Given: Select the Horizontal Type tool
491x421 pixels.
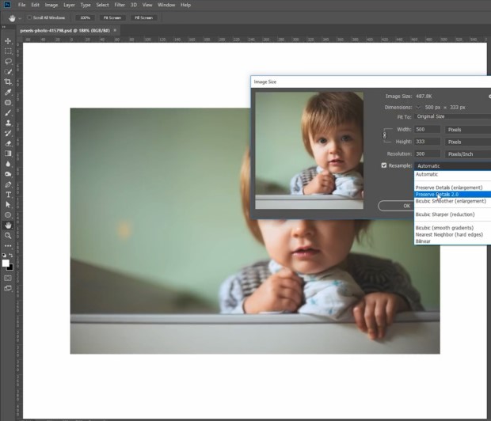Looking at the screenshot, I should (8, 195).
